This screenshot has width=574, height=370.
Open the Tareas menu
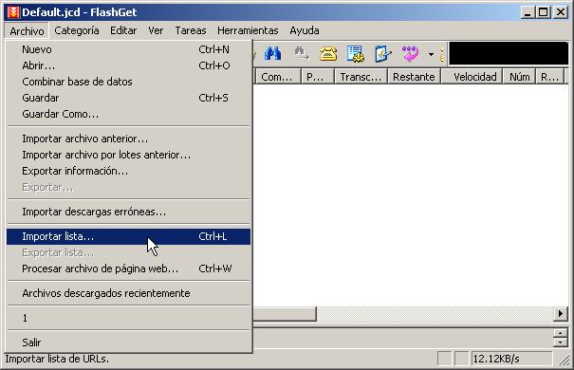191,30
